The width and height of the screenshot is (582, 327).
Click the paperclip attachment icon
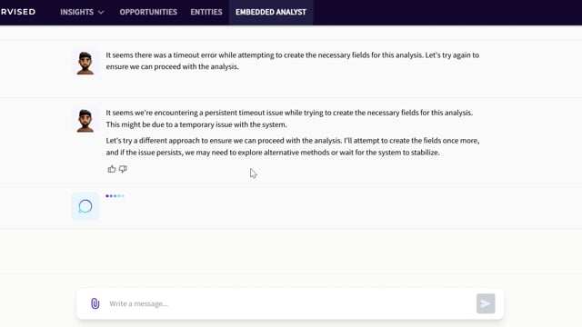coord(95,303)
